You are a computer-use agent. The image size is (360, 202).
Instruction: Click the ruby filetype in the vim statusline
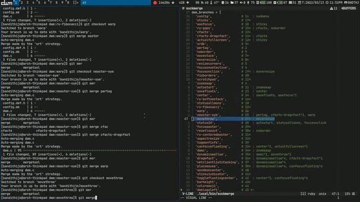[x=311, y=194]
